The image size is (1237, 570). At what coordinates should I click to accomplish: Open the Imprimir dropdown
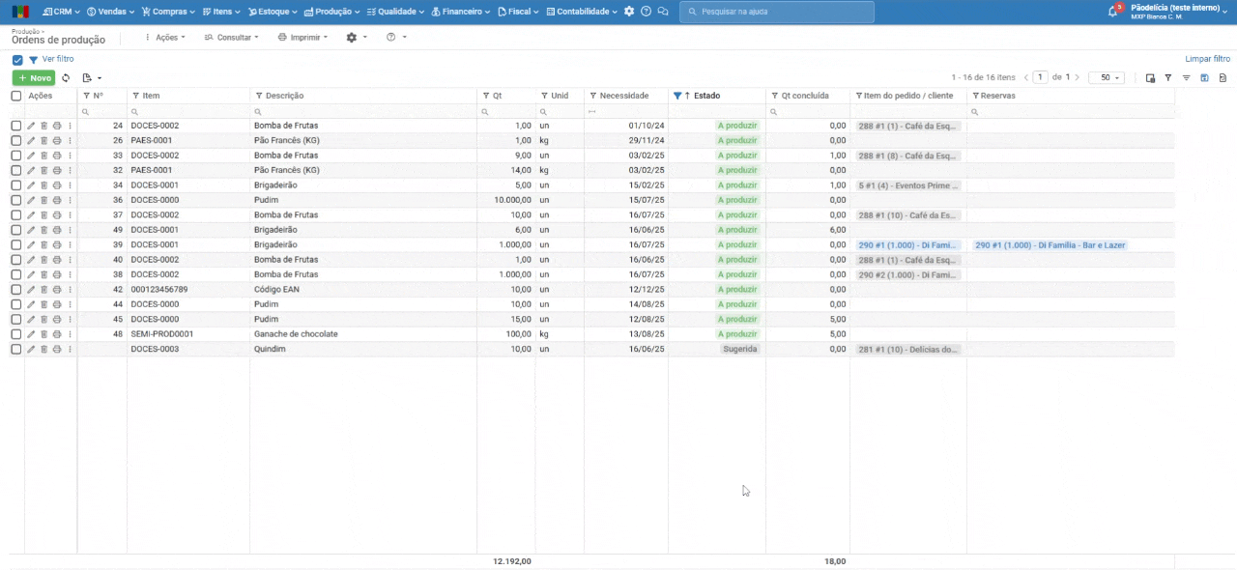pyautogui.click(x=302, y=38)
